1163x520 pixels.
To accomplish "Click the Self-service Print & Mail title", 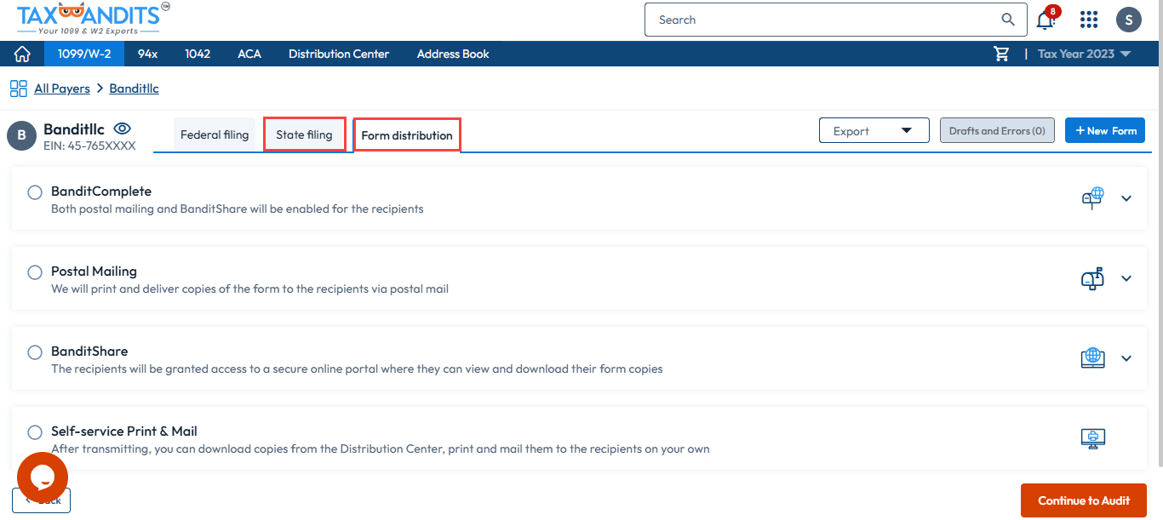I will (124, 431).
